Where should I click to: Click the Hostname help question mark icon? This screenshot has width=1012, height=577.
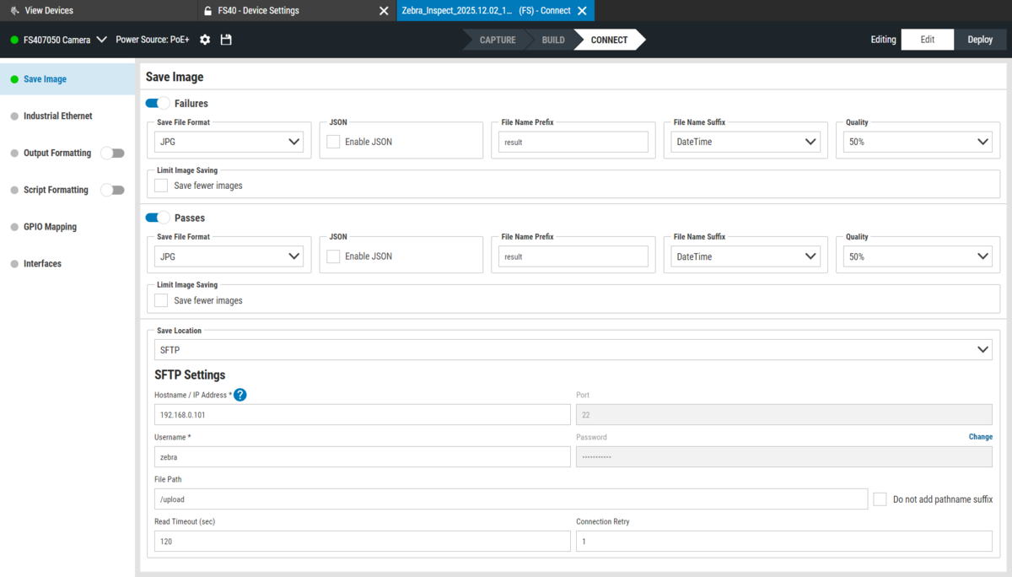click(240, 395)
